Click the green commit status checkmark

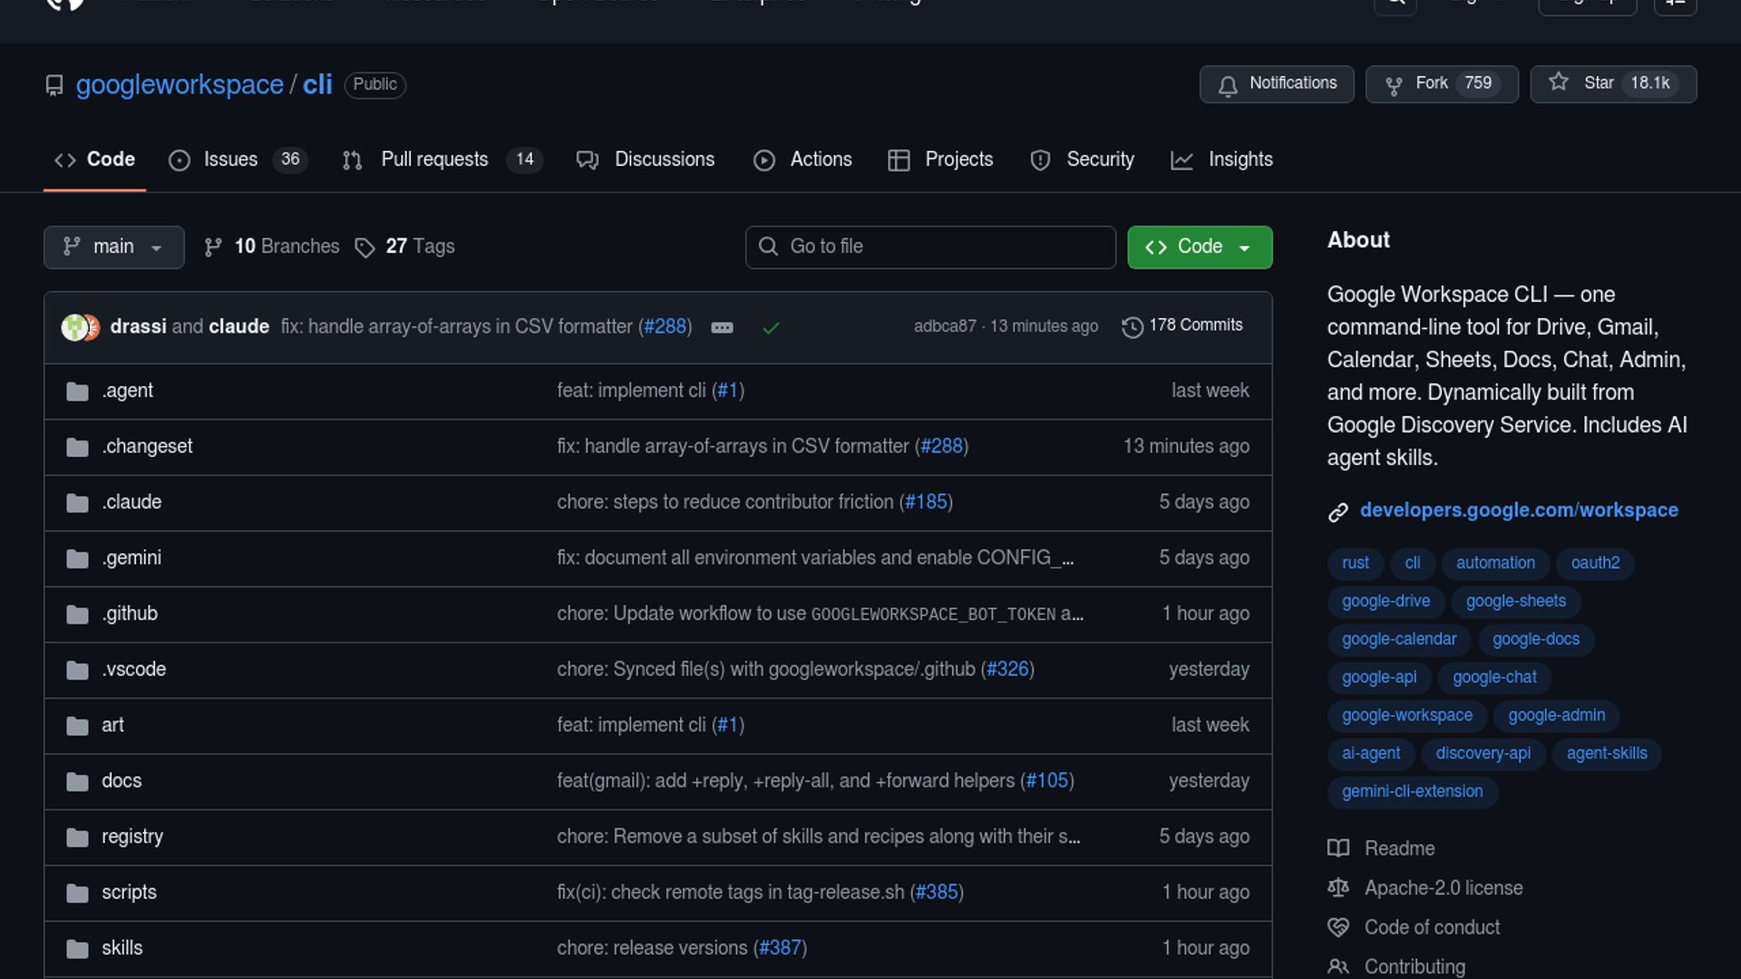pyautogui.click(x=771, y=327)
